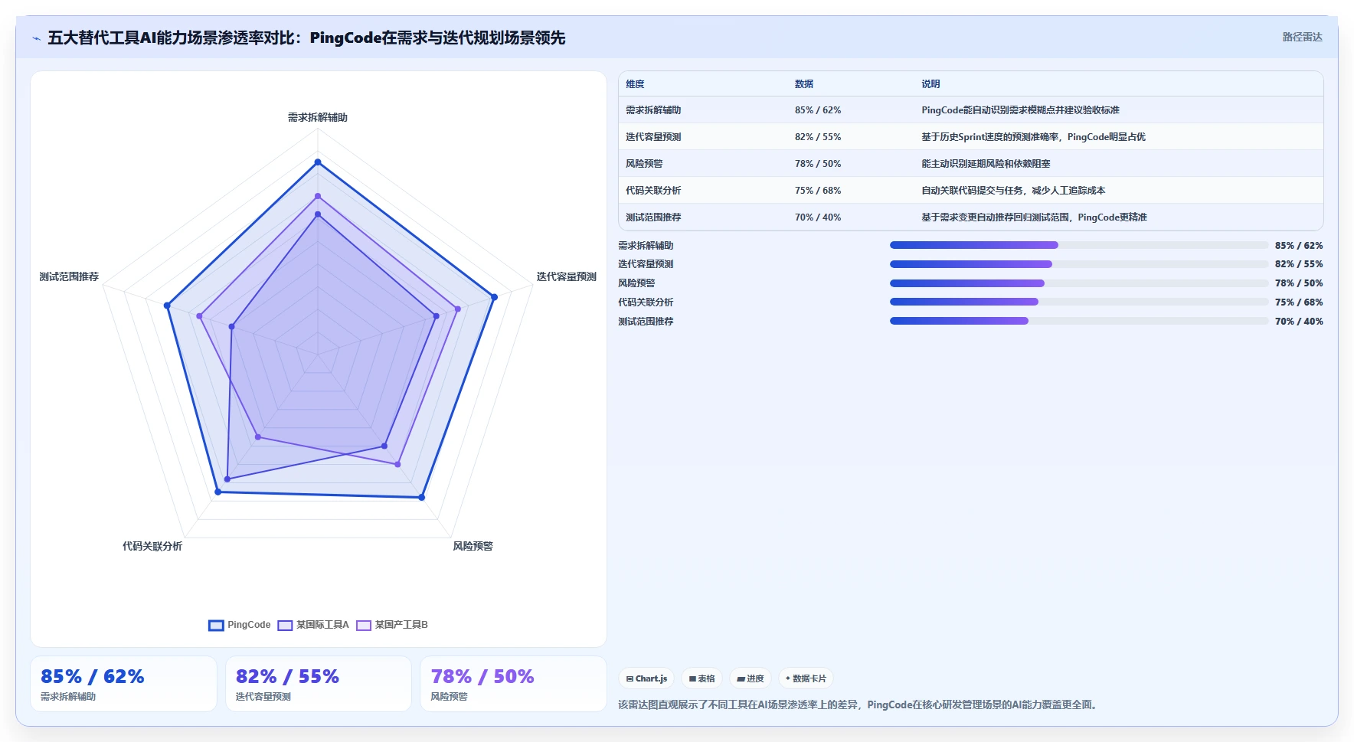The image size is (1354, 742).
Task: Click description about 基于需求变更自动推荐回归测试范围
Action: 1034,217
